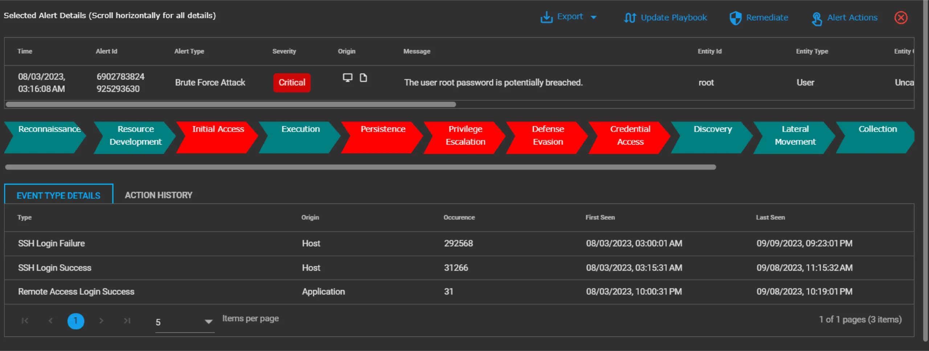Click the document origin icon

(x=363, y=78)
